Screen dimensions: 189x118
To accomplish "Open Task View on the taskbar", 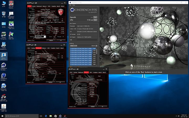I will pyautogui.click(x=41, y=116).
